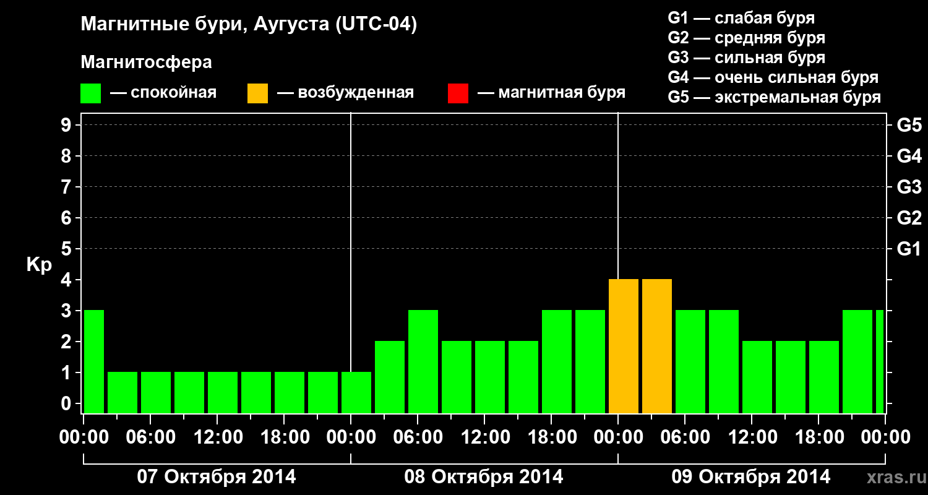The height and width of the screenshot is (495, 928).
Task: Click the green Kp 3 bar at 06:00 on 08 Октября
Action: (x=423, y=362)
